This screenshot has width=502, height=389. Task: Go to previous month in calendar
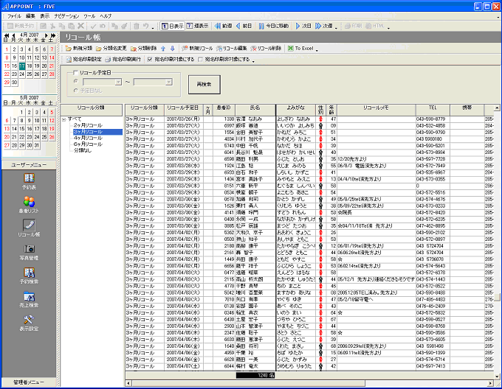(x=13, y=35)
